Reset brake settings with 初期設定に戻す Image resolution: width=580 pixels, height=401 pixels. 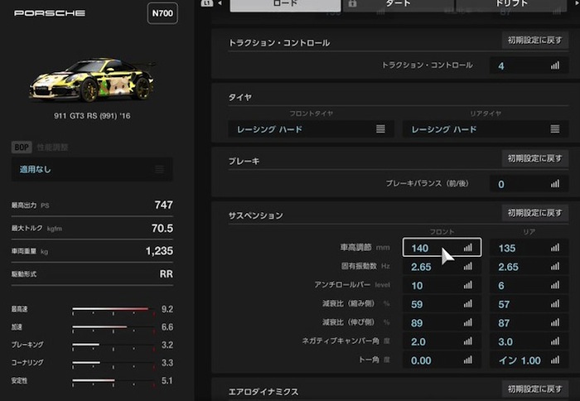(535, 158)
